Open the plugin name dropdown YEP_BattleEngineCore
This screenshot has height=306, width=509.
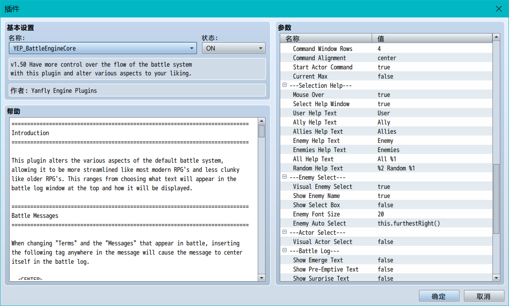pyautogui.click(x=102, y=48)
